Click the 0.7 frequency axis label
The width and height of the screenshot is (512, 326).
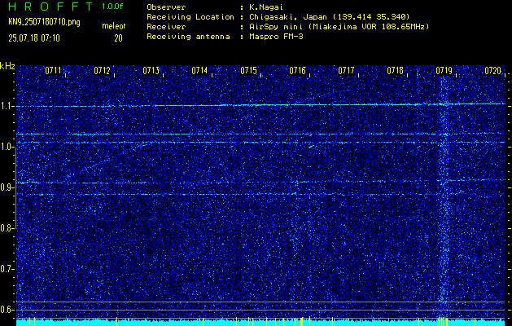click(6, 269)
